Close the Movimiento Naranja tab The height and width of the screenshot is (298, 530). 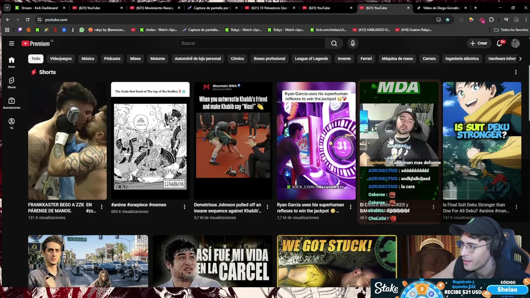[179, 7]
